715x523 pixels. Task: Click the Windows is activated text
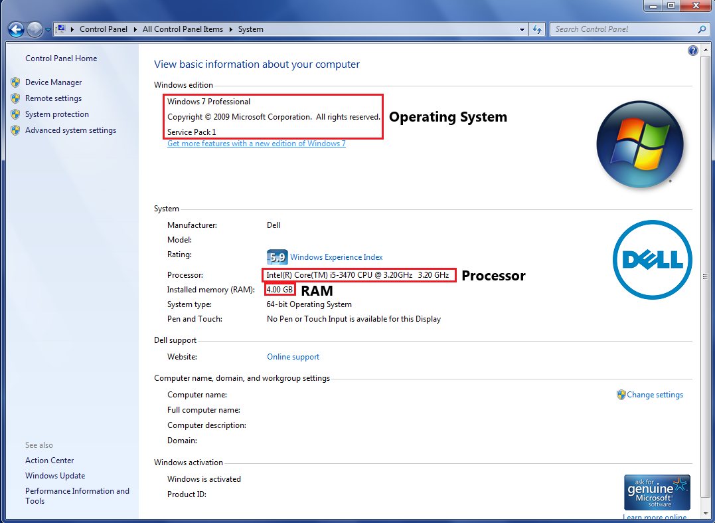204,479
